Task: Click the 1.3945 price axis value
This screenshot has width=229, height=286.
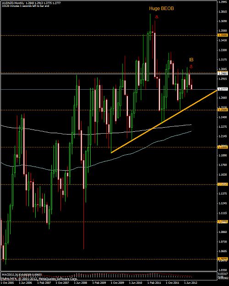Action: click(x=223, y=2)
